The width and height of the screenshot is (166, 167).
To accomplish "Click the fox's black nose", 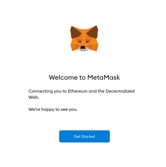I will (83, 47).
